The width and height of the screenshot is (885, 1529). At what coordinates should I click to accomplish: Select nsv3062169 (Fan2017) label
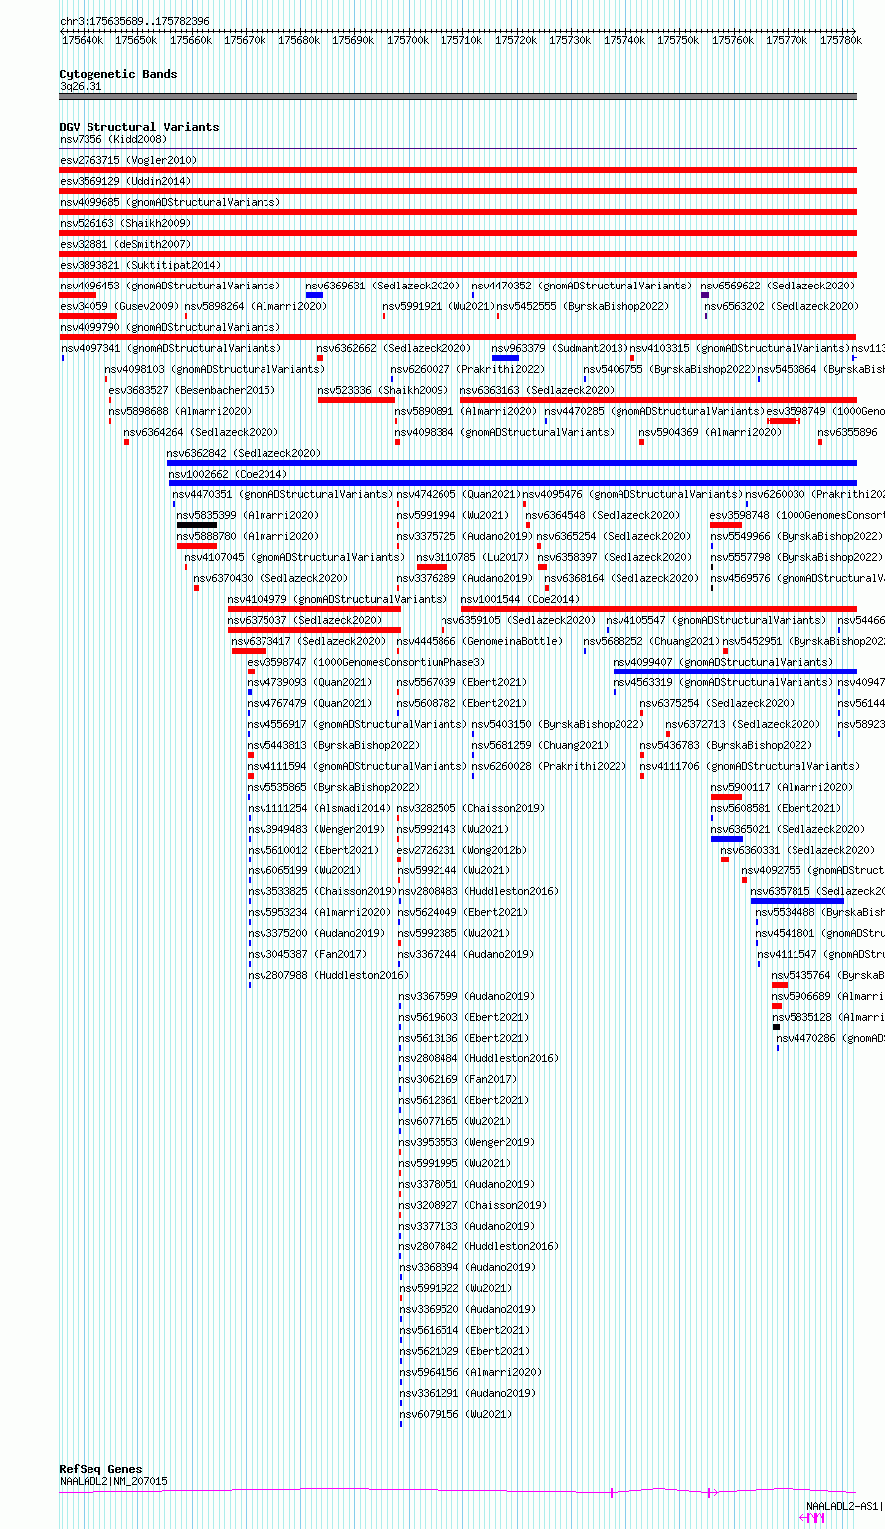458,1079
